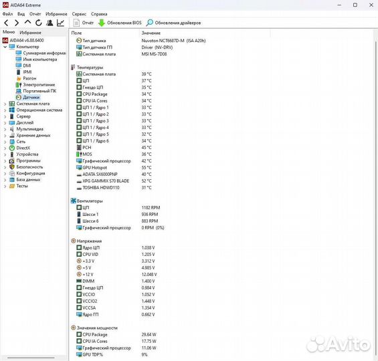The image size is (378, 361).
Task: Select Разгон in the tree
Action: tap(29, 78)
